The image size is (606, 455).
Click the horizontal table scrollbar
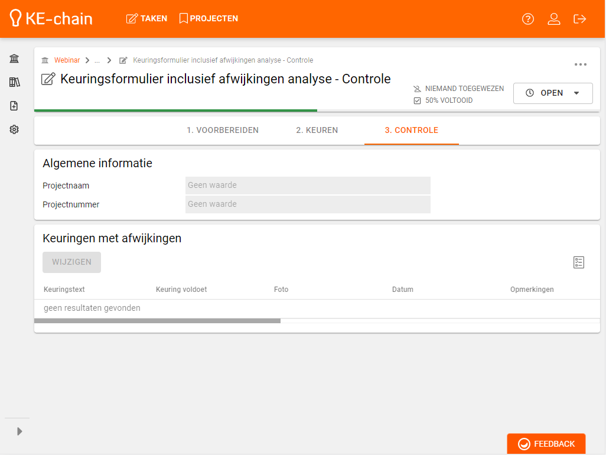(x=157, y=321)
